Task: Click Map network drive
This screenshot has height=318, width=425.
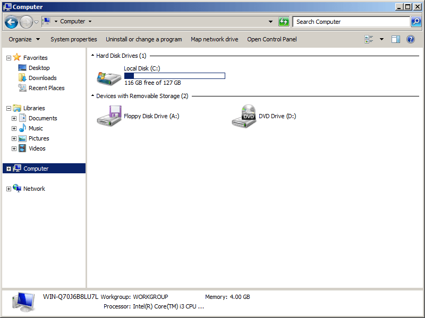Action: tap(214, 39)
